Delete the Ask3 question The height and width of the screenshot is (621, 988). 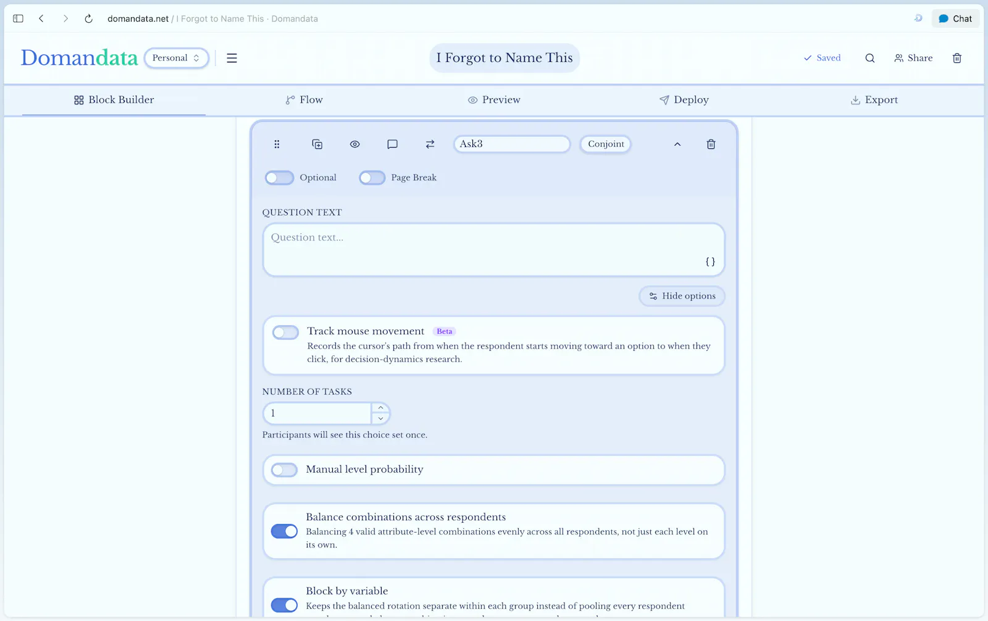point(711,144)
